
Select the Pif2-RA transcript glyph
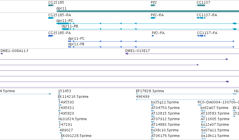[x=153, y=18]
